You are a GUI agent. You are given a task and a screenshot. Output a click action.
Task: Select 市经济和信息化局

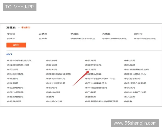[18, 65]
